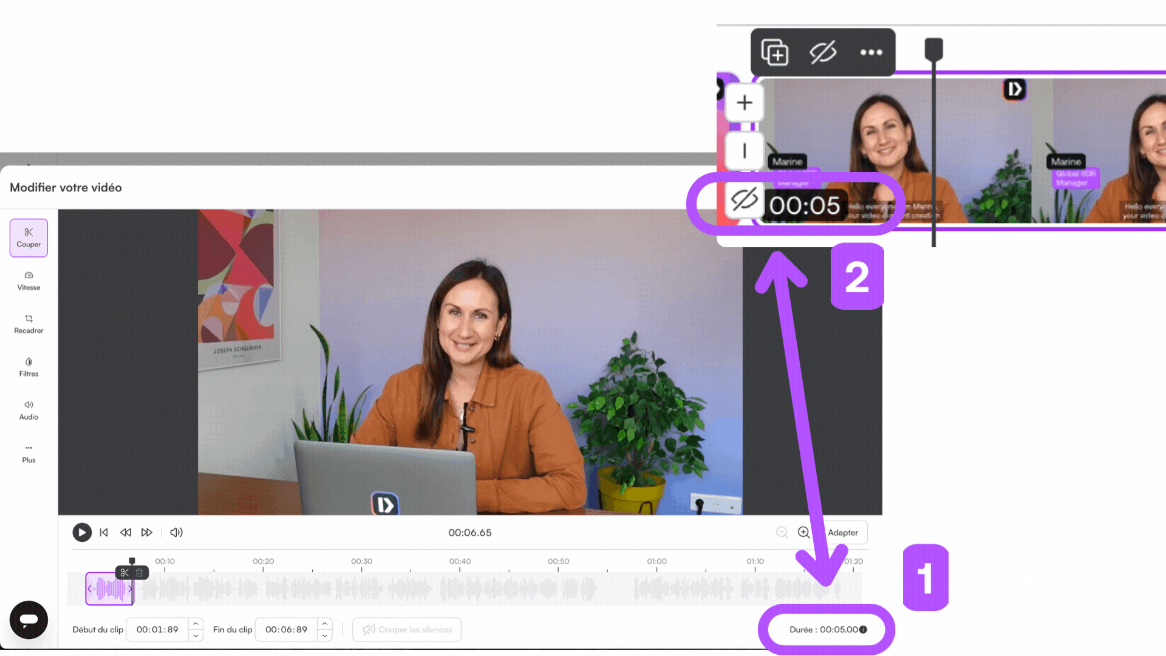
Task: Select the Couper tool in the sidebar
Action: tap(29, 237)
